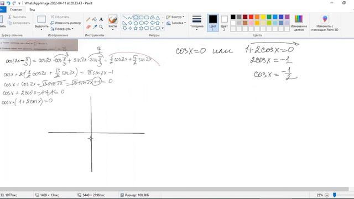Screen dimensions: 354x199
Task: Select the Text tool
Action: (101, 19)
